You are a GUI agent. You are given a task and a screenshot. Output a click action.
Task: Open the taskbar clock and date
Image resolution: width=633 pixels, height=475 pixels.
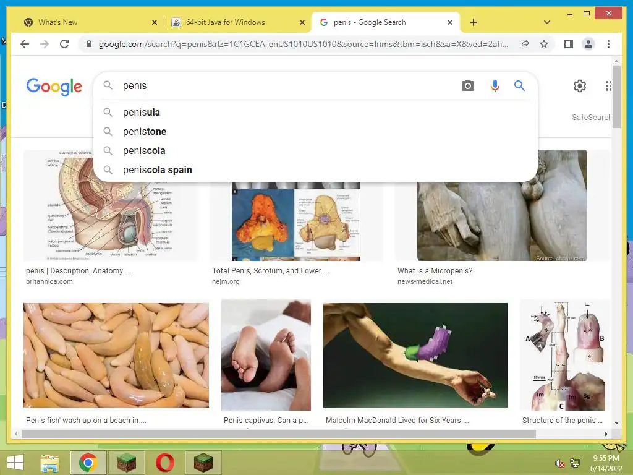pos(606,463)
